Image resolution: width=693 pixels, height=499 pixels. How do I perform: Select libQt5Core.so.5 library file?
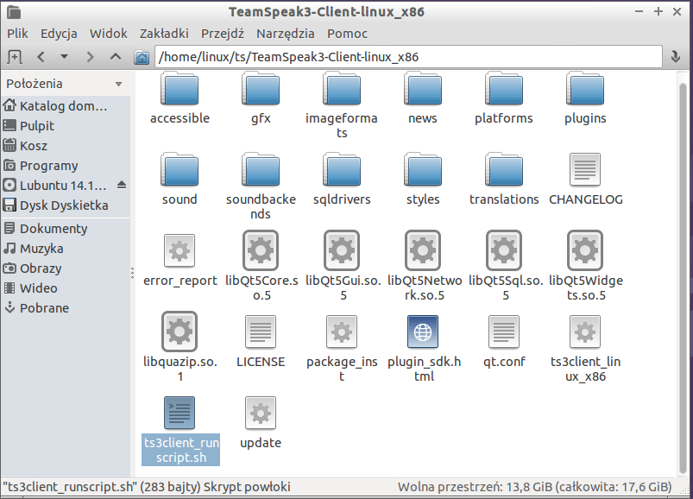(261, 267)
